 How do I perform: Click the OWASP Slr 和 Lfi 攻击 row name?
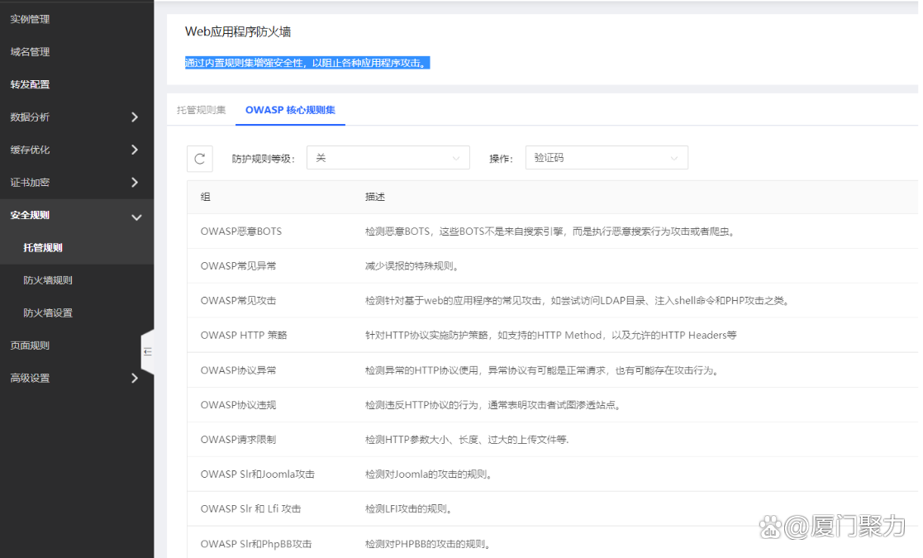point(250,509)
